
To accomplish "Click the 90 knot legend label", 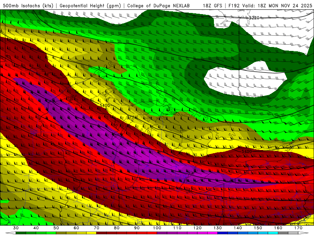I will pos(137,228).
